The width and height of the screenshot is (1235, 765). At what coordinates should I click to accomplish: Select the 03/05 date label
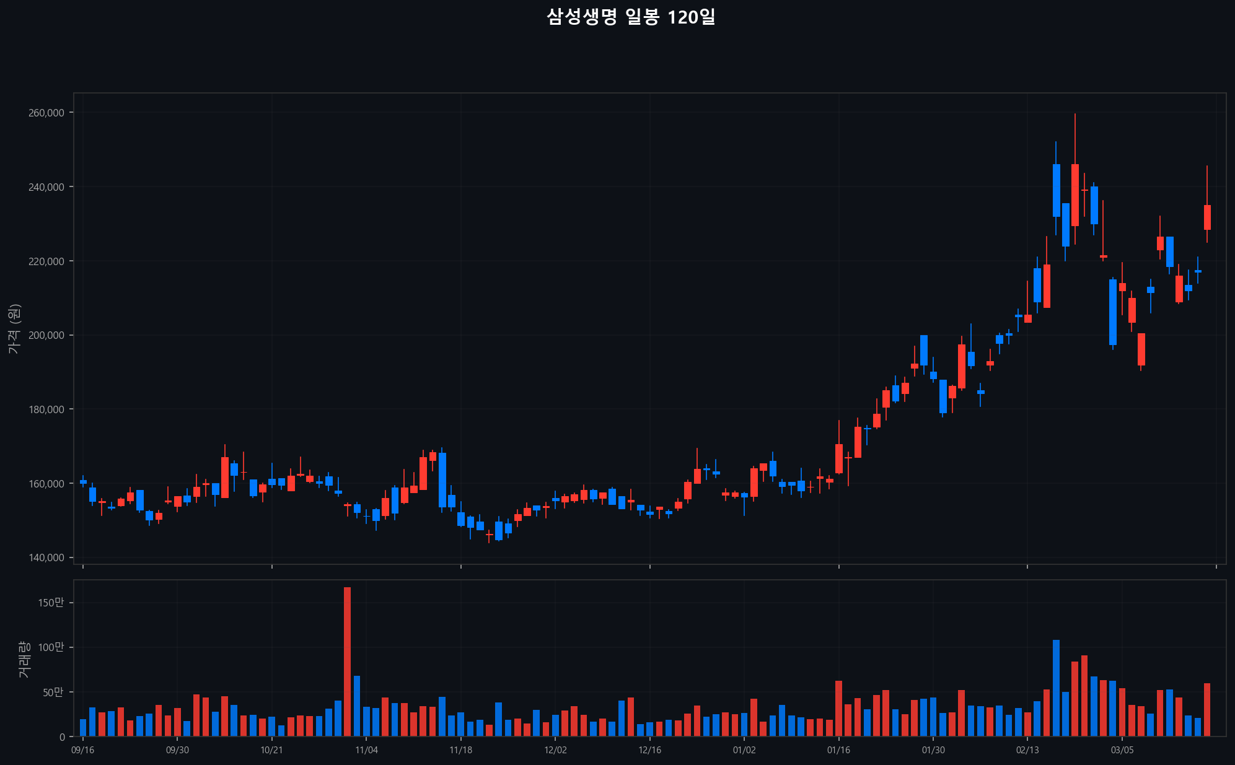tap(1122, 750)
